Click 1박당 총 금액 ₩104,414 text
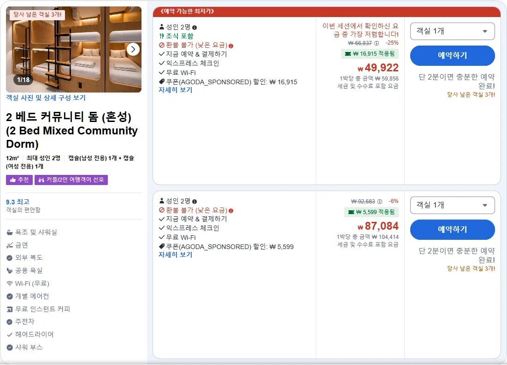 click(x=368, y=237)
